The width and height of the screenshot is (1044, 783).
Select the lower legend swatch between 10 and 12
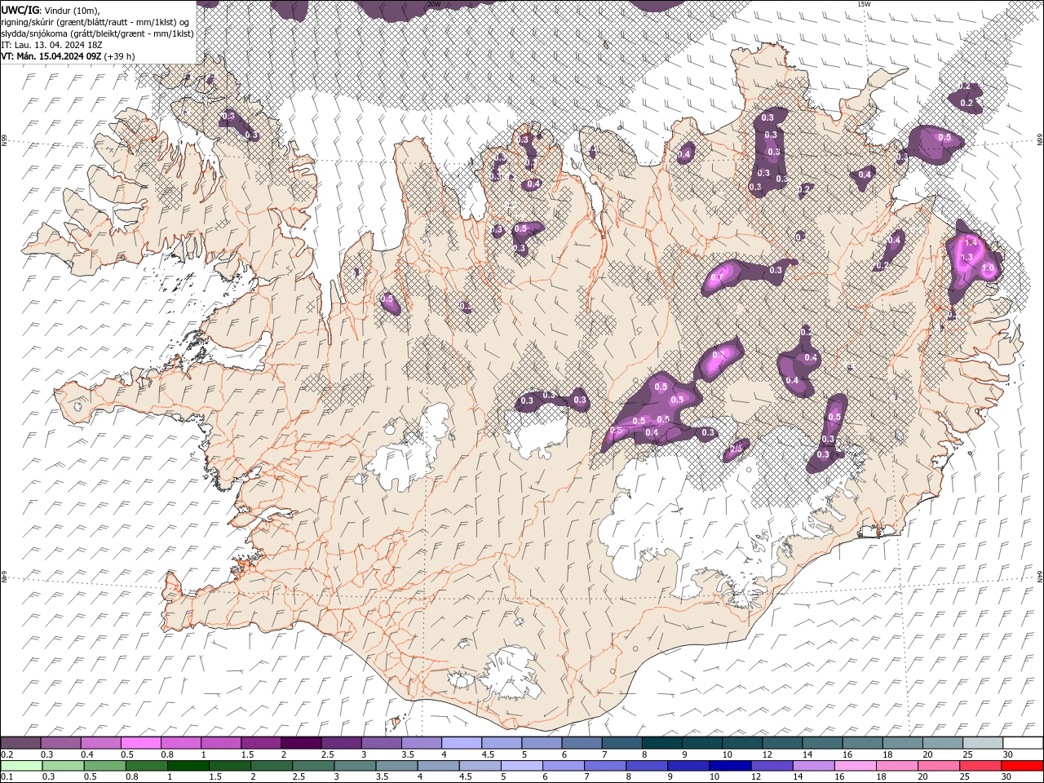[729, 766]
